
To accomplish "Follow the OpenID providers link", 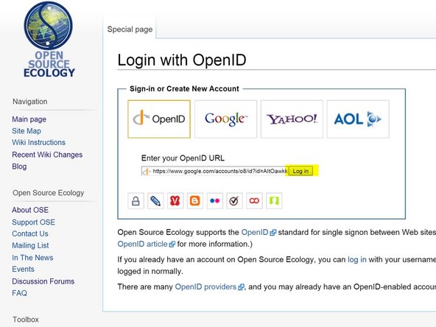I will point(205,287).
